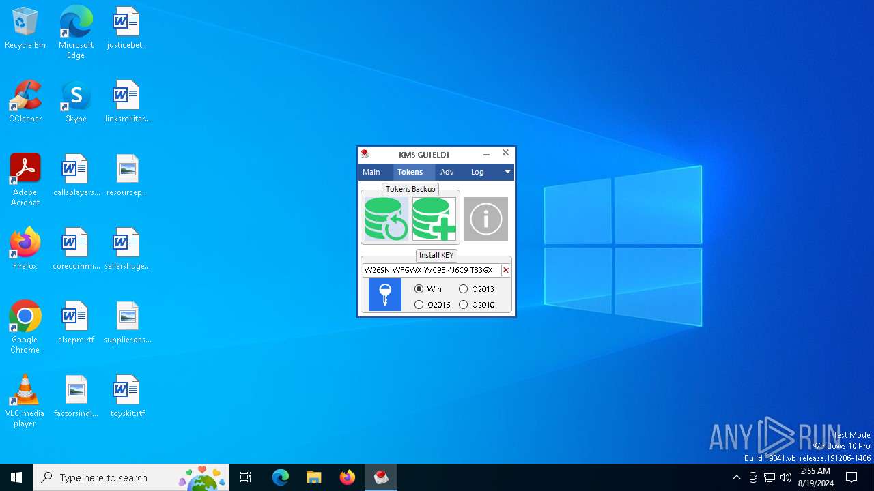Screen dimensions: 874x491
Task: Open the notification center icon
Action: (851, 477)
